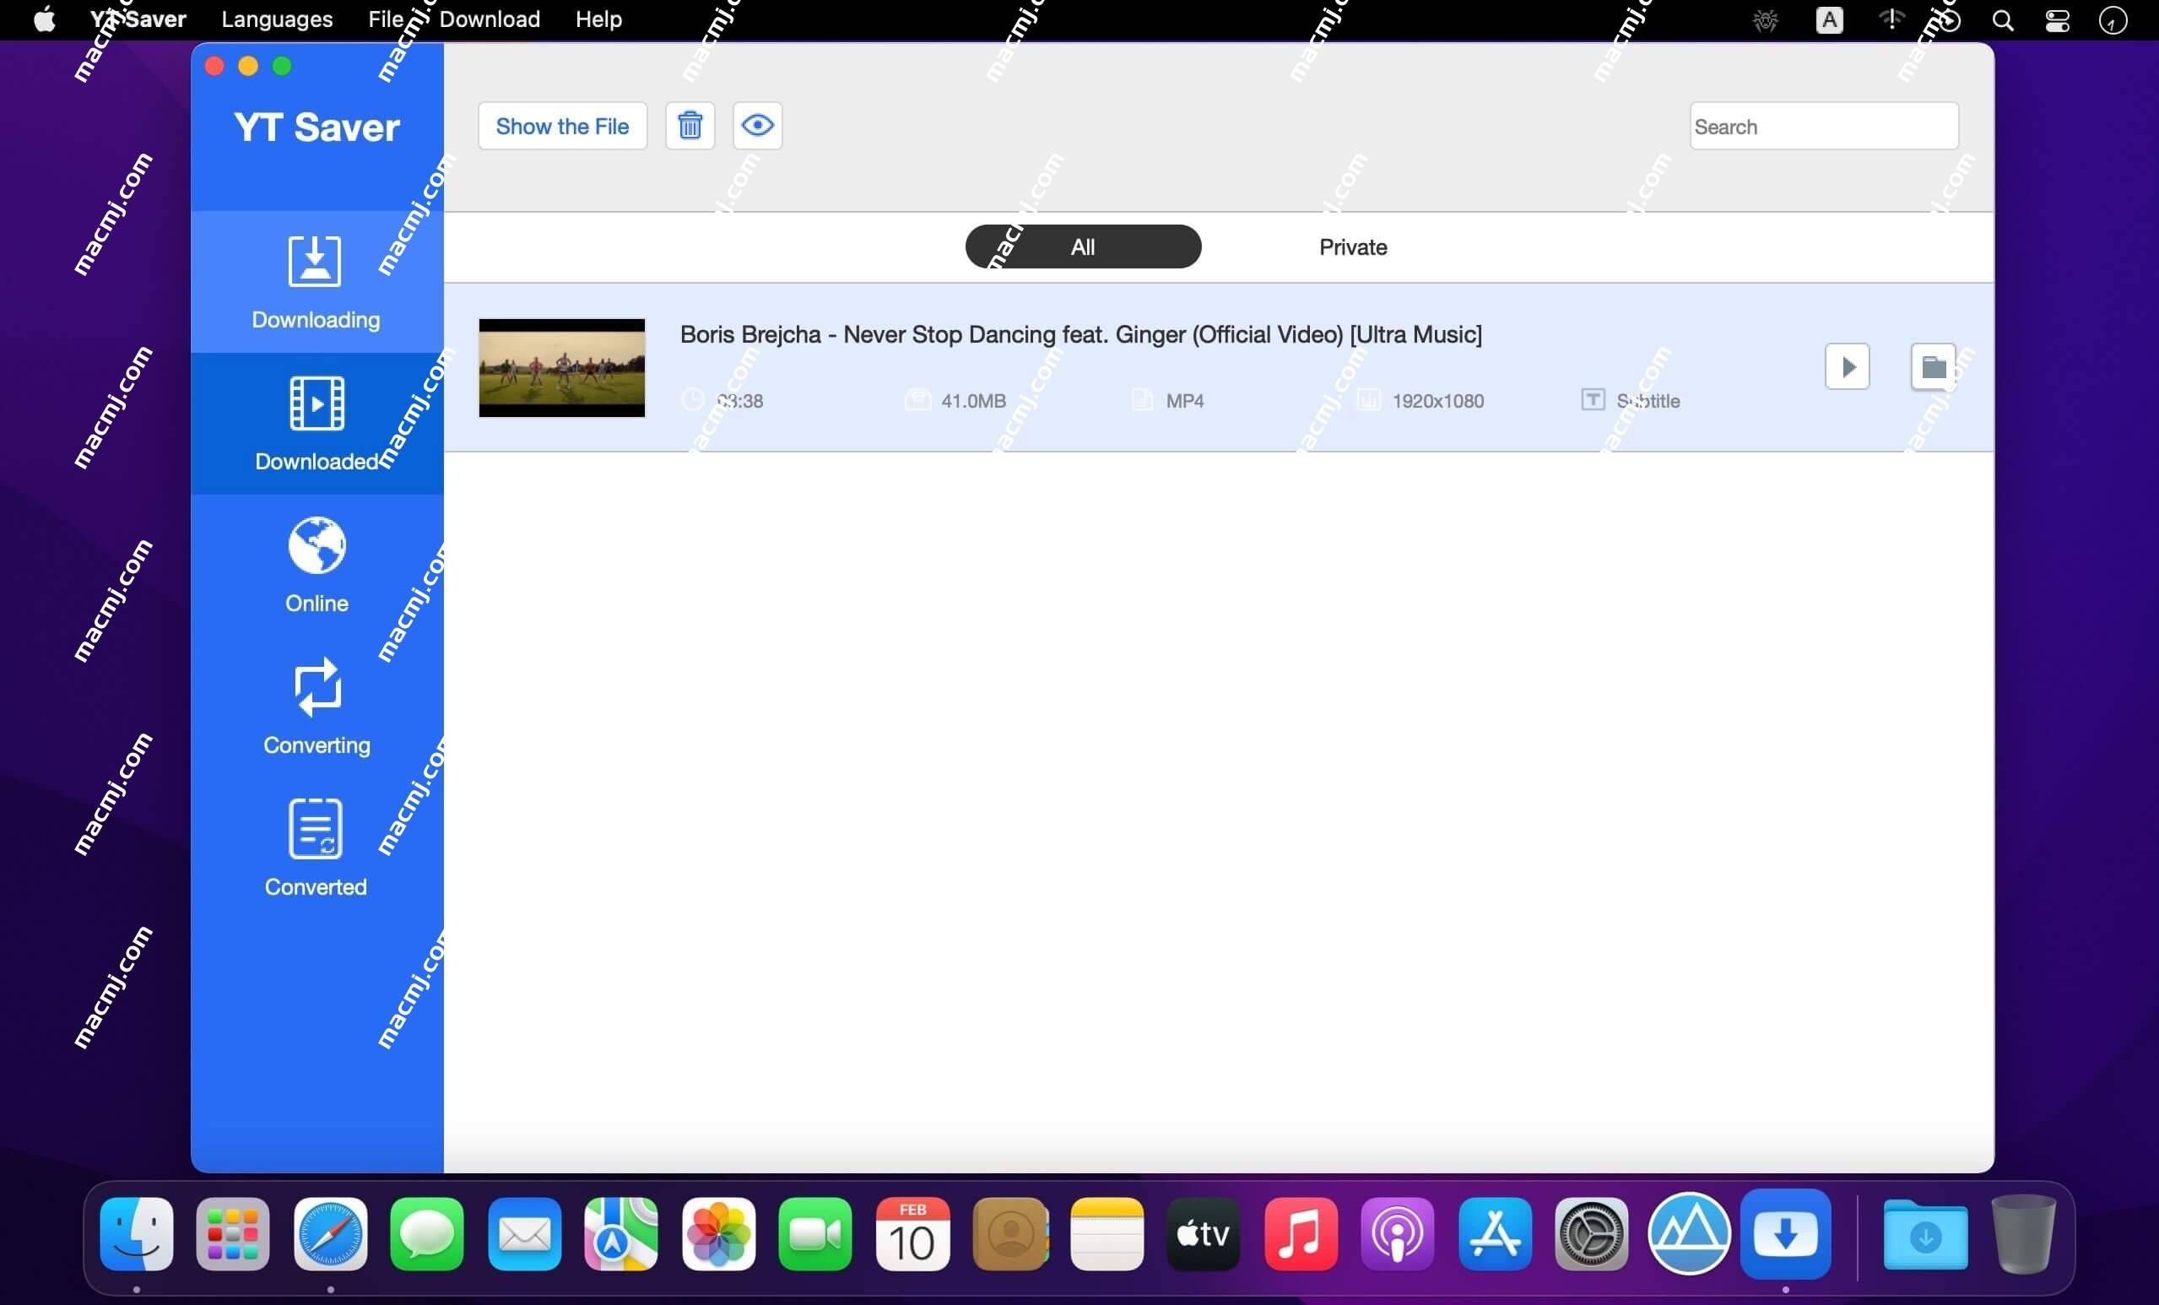This screenshot has width=2159, height=1305.
Task: Click the Boris Brejcha video thumbnail
Action: click(x=561, y=367)
